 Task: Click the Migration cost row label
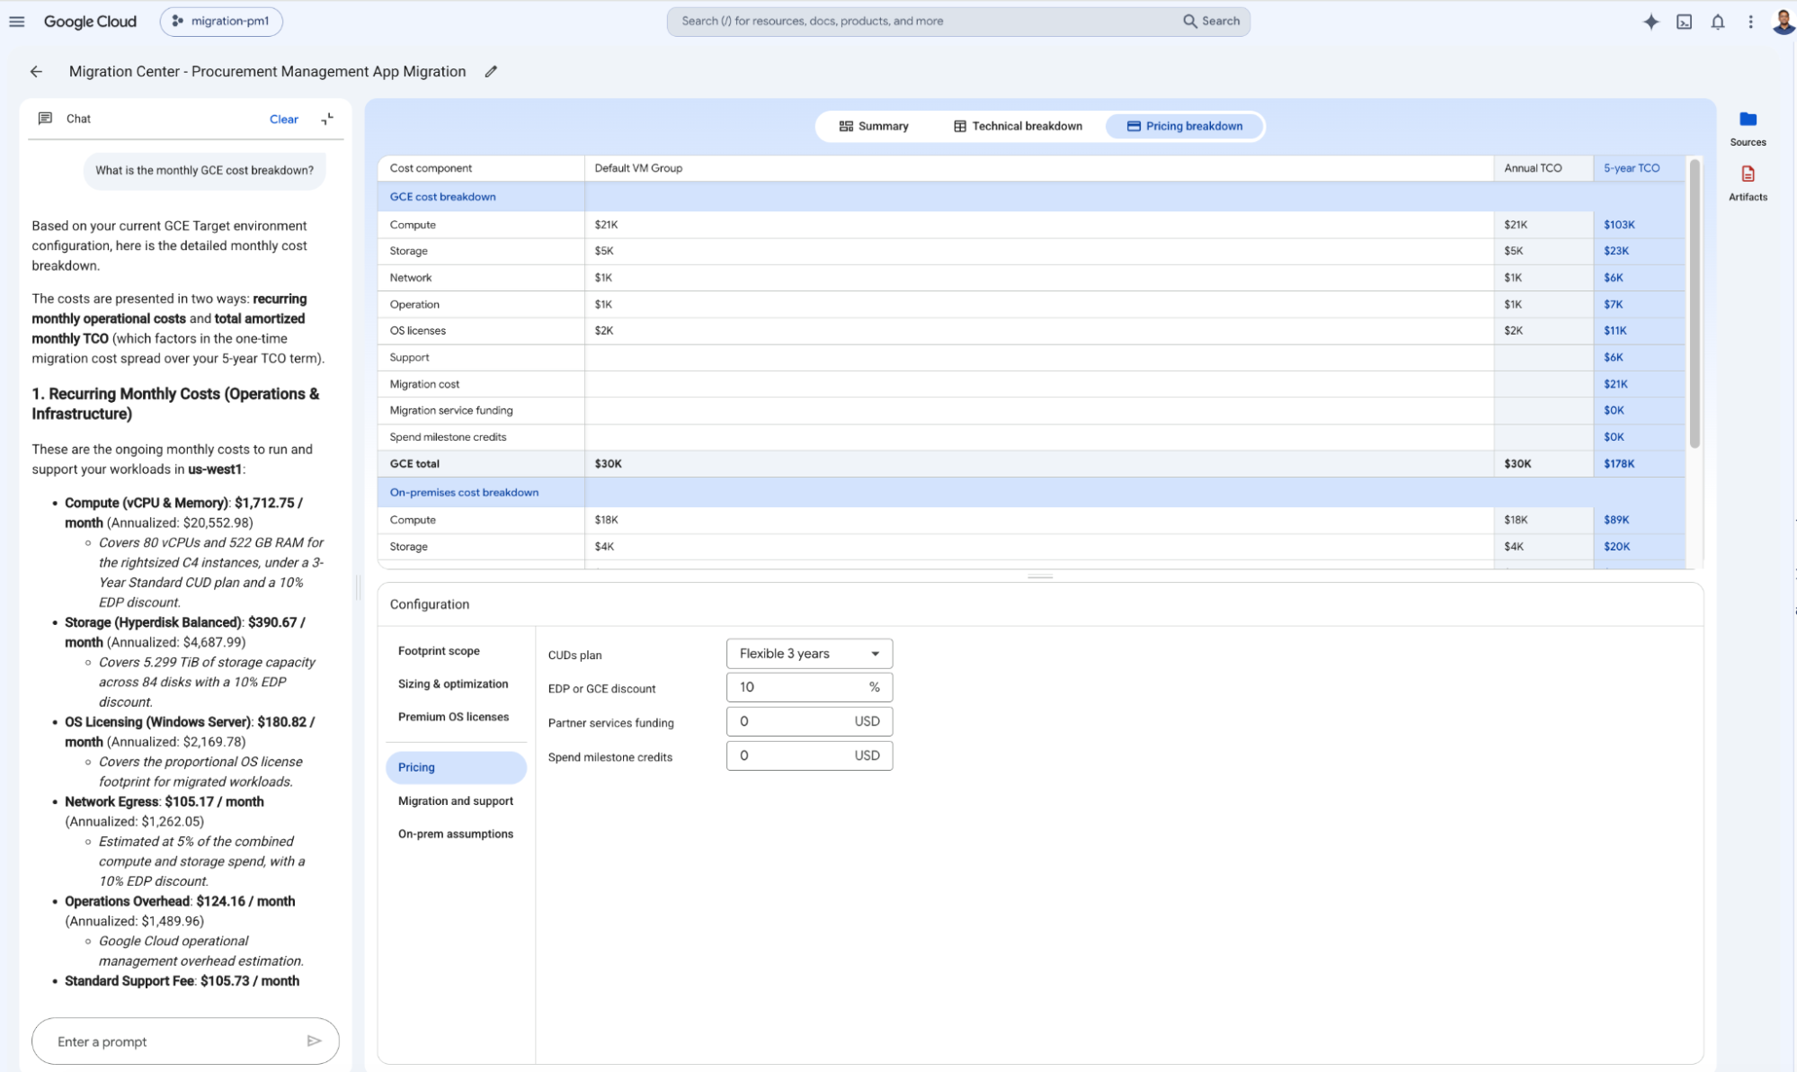tap(424, 384)
